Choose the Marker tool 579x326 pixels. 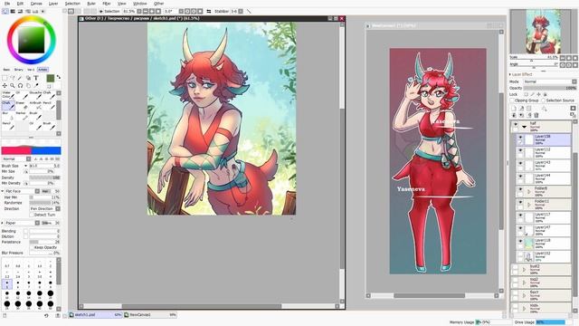[x=22, y=115]
